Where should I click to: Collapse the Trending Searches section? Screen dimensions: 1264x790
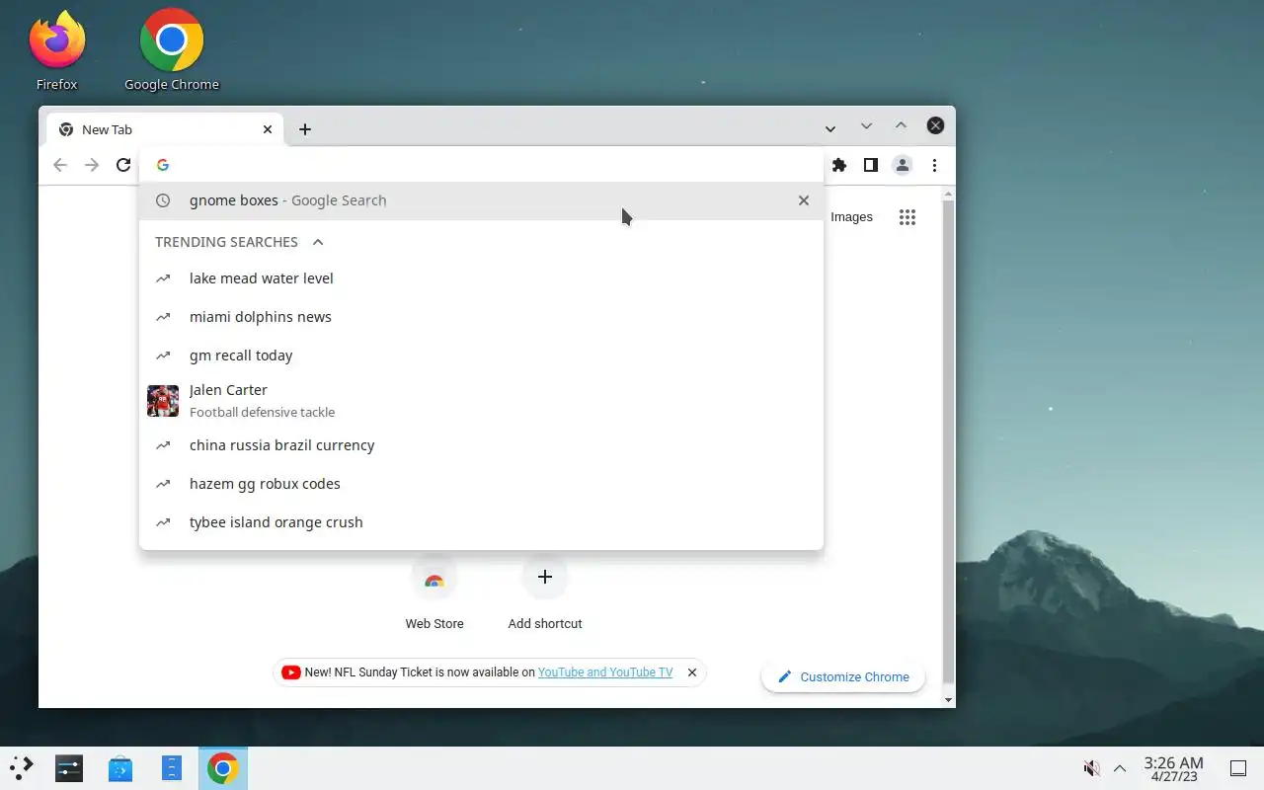click(x=318, y=242)
